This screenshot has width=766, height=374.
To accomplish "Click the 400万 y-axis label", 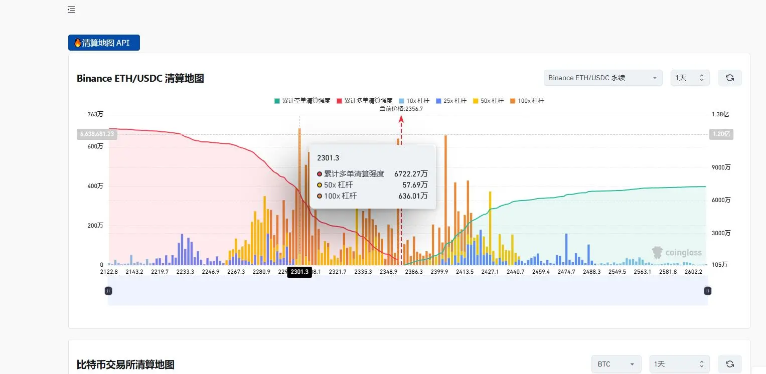I will click(x=95, y=186).
